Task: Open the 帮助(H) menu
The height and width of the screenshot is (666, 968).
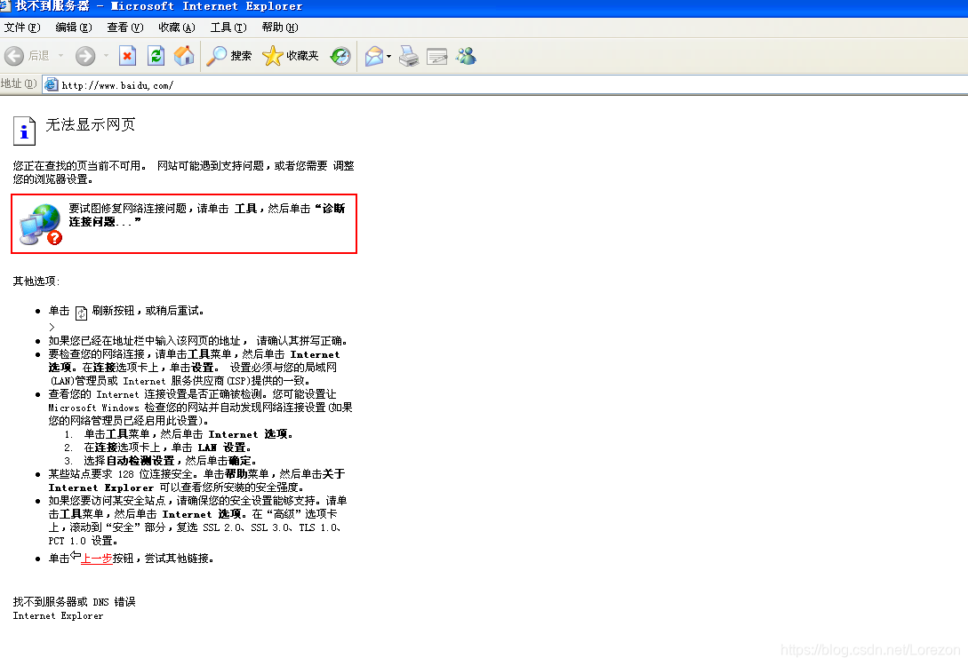Action: coord(280,28)
